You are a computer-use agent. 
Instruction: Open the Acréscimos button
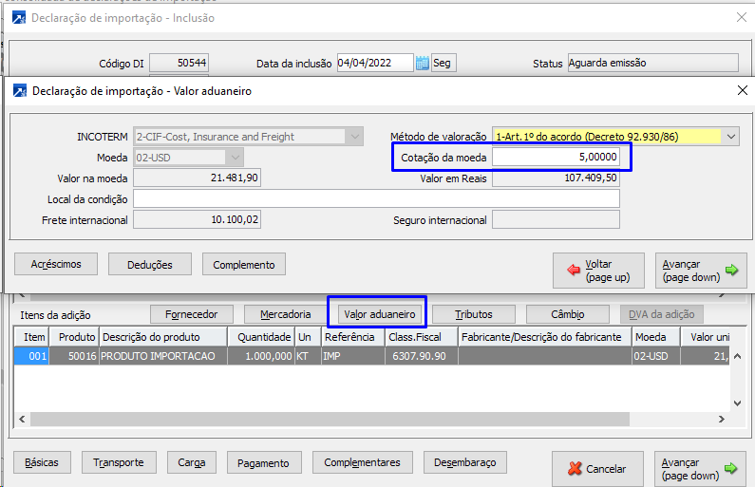[x=56, y=264]
